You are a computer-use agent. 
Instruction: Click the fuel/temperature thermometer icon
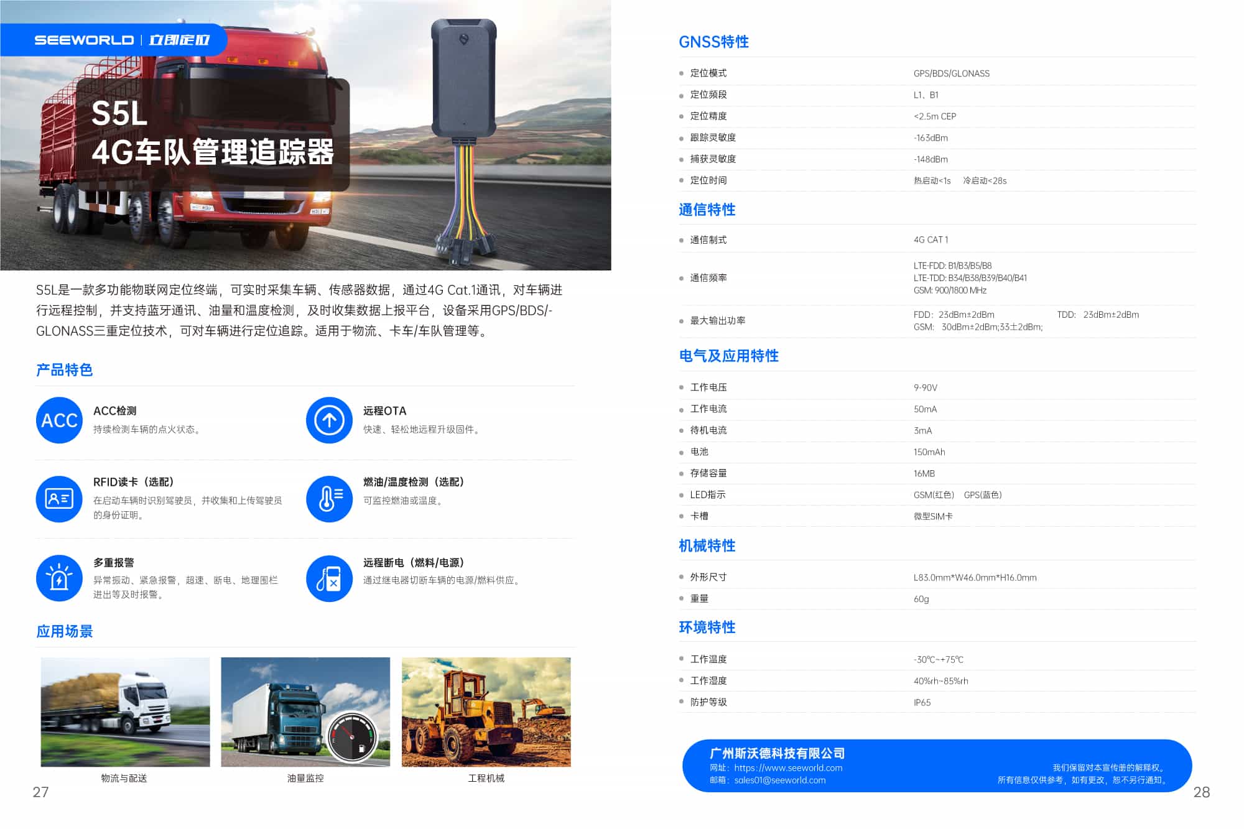point(329,499)
